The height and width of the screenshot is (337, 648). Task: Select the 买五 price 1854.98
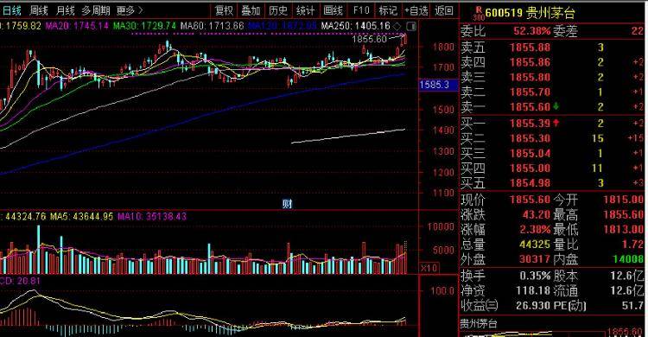(x=530, y=182)
